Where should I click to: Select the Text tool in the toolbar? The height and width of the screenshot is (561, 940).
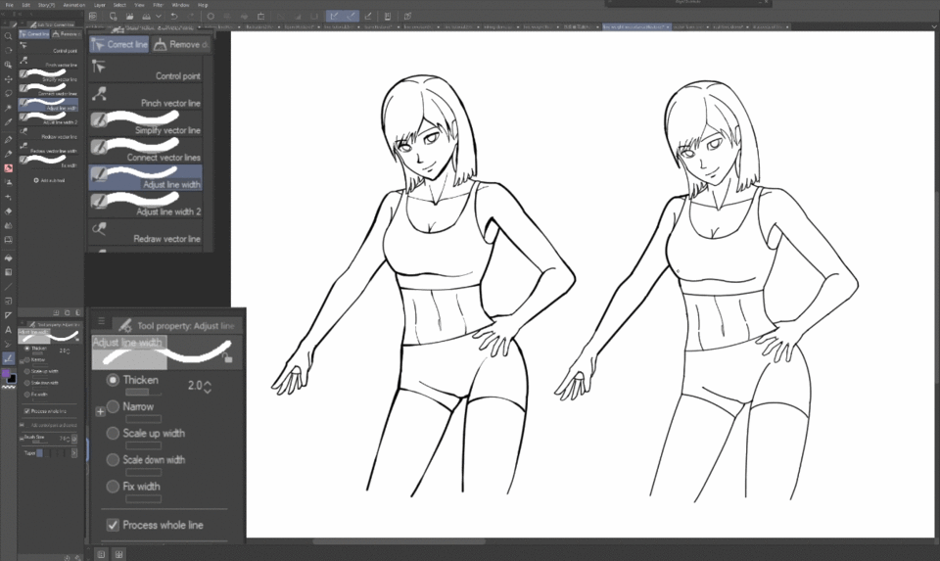tap(9, 330)
